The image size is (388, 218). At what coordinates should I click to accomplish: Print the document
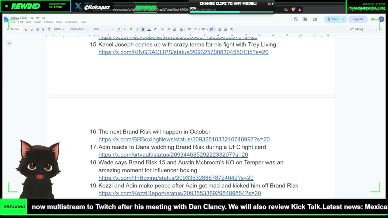click(38, 29)
